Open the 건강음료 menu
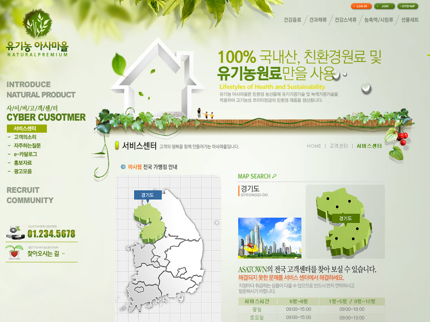 coord(292,20)
